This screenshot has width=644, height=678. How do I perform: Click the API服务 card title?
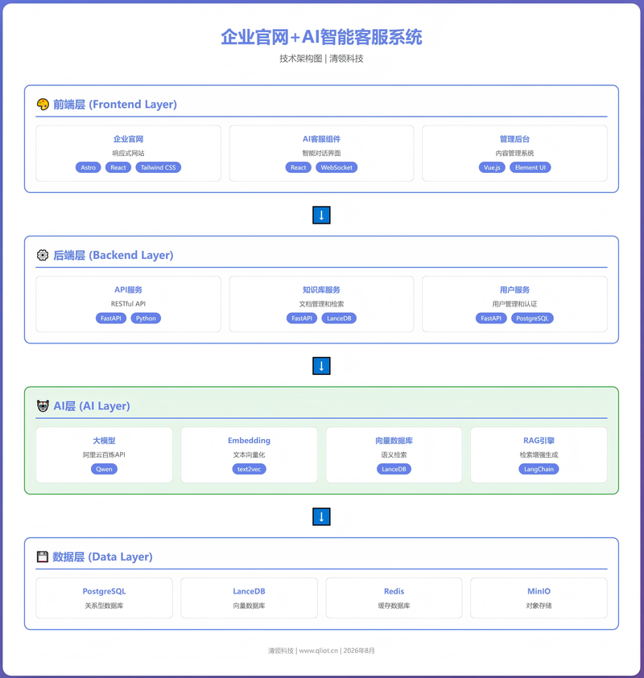(x=128, y=290)
